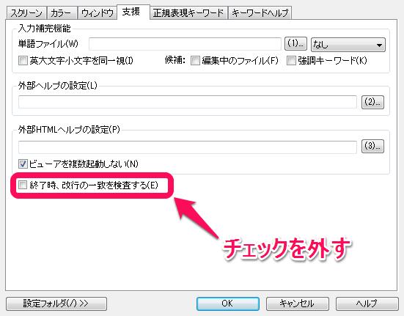Viewport: 404px width, 316px height.
Task: Open the 正規表現キーワード tab
Action: coord(188,13)
